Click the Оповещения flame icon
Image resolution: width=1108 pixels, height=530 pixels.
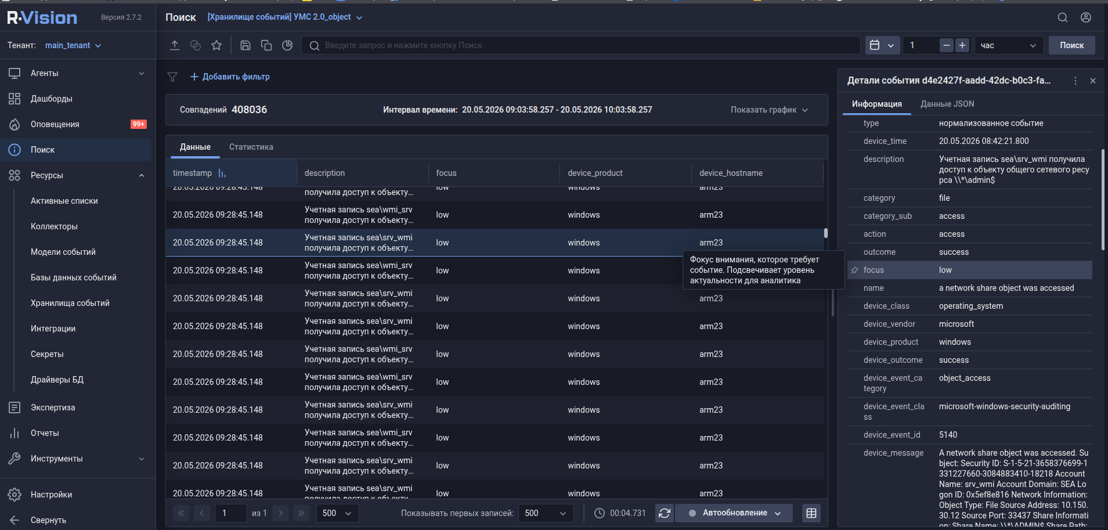tap(15, 124)
